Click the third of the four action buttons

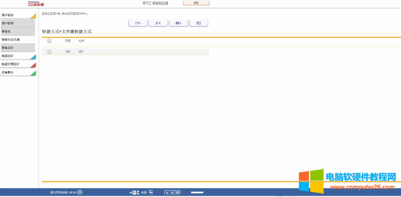point(178,23)
